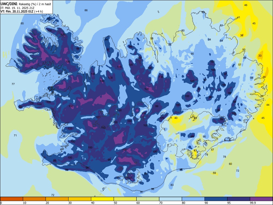Click the humidity value '41' on the map
Image resolution: width=273 pixels, height=205 pixels.
point(239,17)
